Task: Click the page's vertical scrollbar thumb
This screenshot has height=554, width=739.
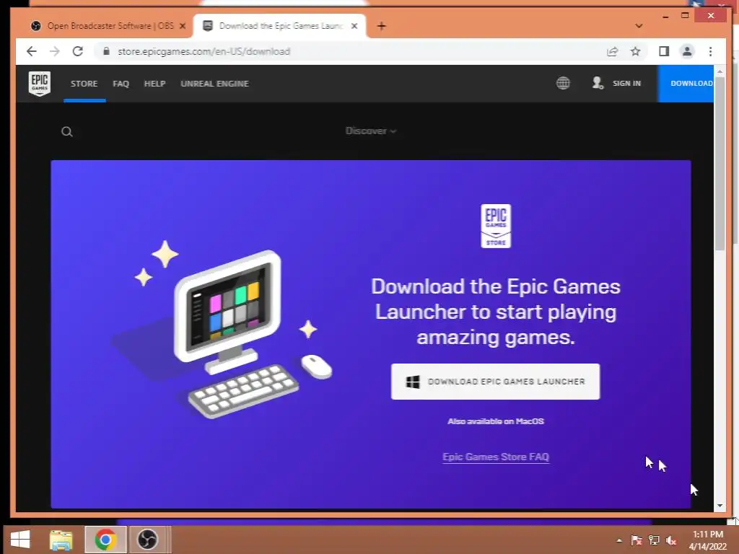Action: click(720, 162)
